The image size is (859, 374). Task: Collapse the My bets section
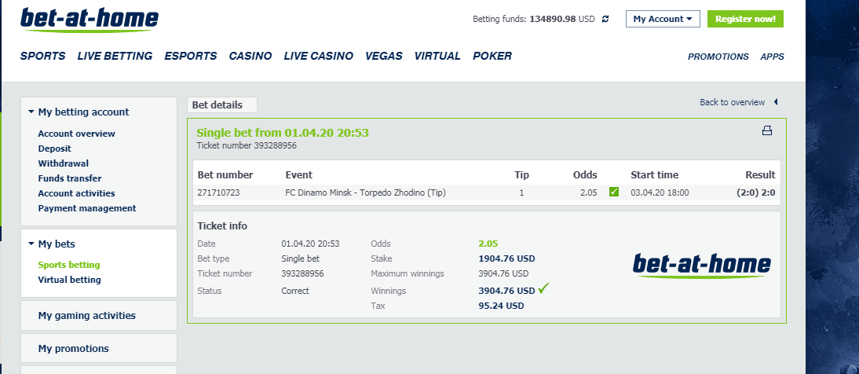(52, 244)
